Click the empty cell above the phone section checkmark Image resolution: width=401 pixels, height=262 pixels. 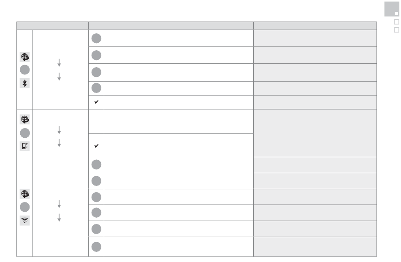coord(96,121)
